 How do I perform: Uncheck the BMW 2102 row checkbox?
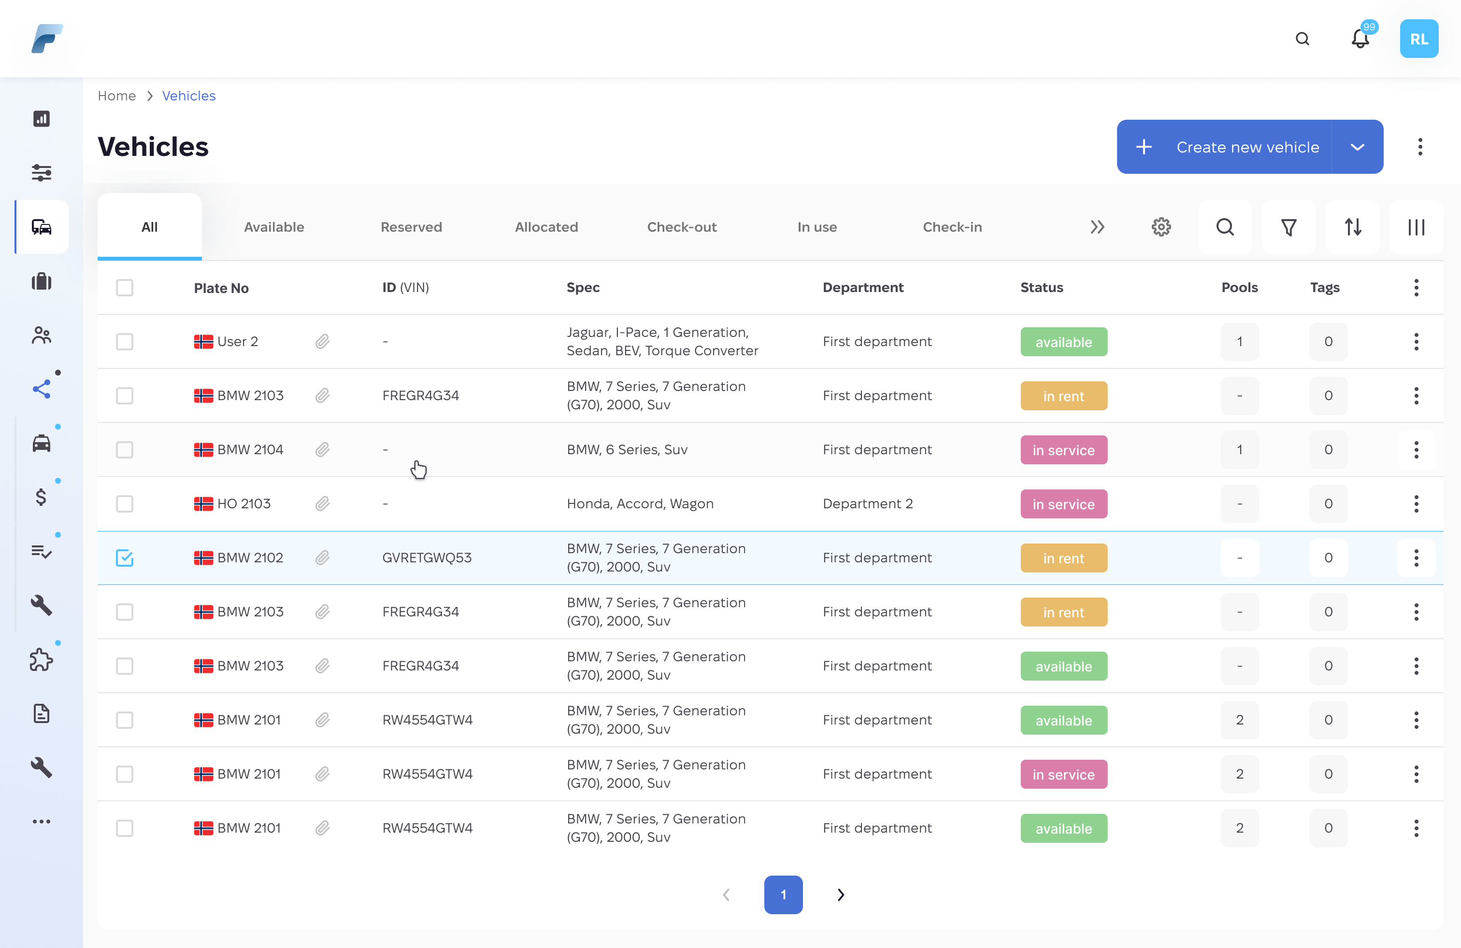pyautogui.click(x=125, y=558)
